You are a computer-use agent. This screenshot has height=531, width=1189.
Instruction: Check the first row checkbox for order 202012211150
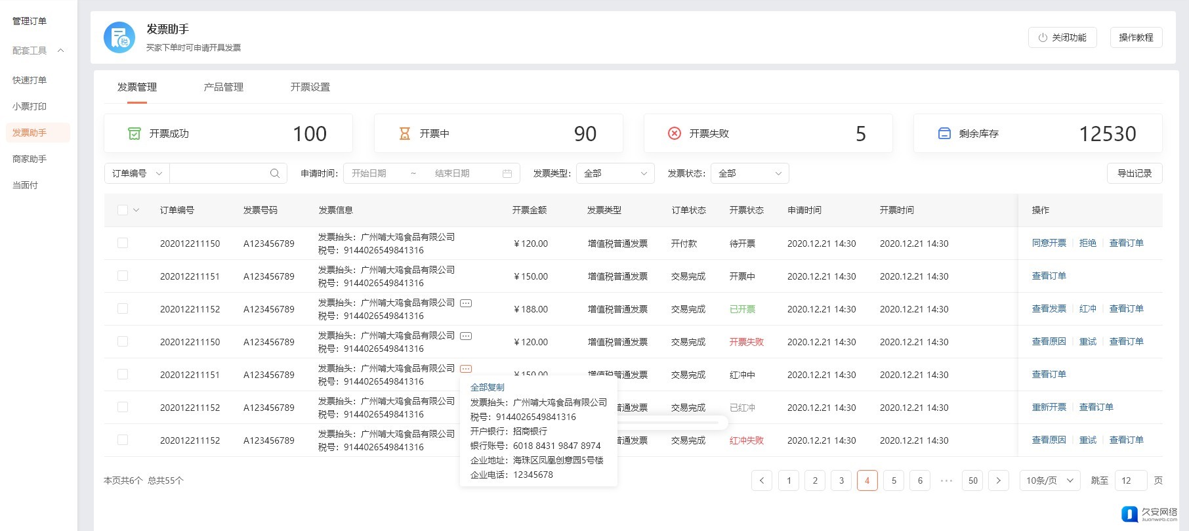pos(123,243)
